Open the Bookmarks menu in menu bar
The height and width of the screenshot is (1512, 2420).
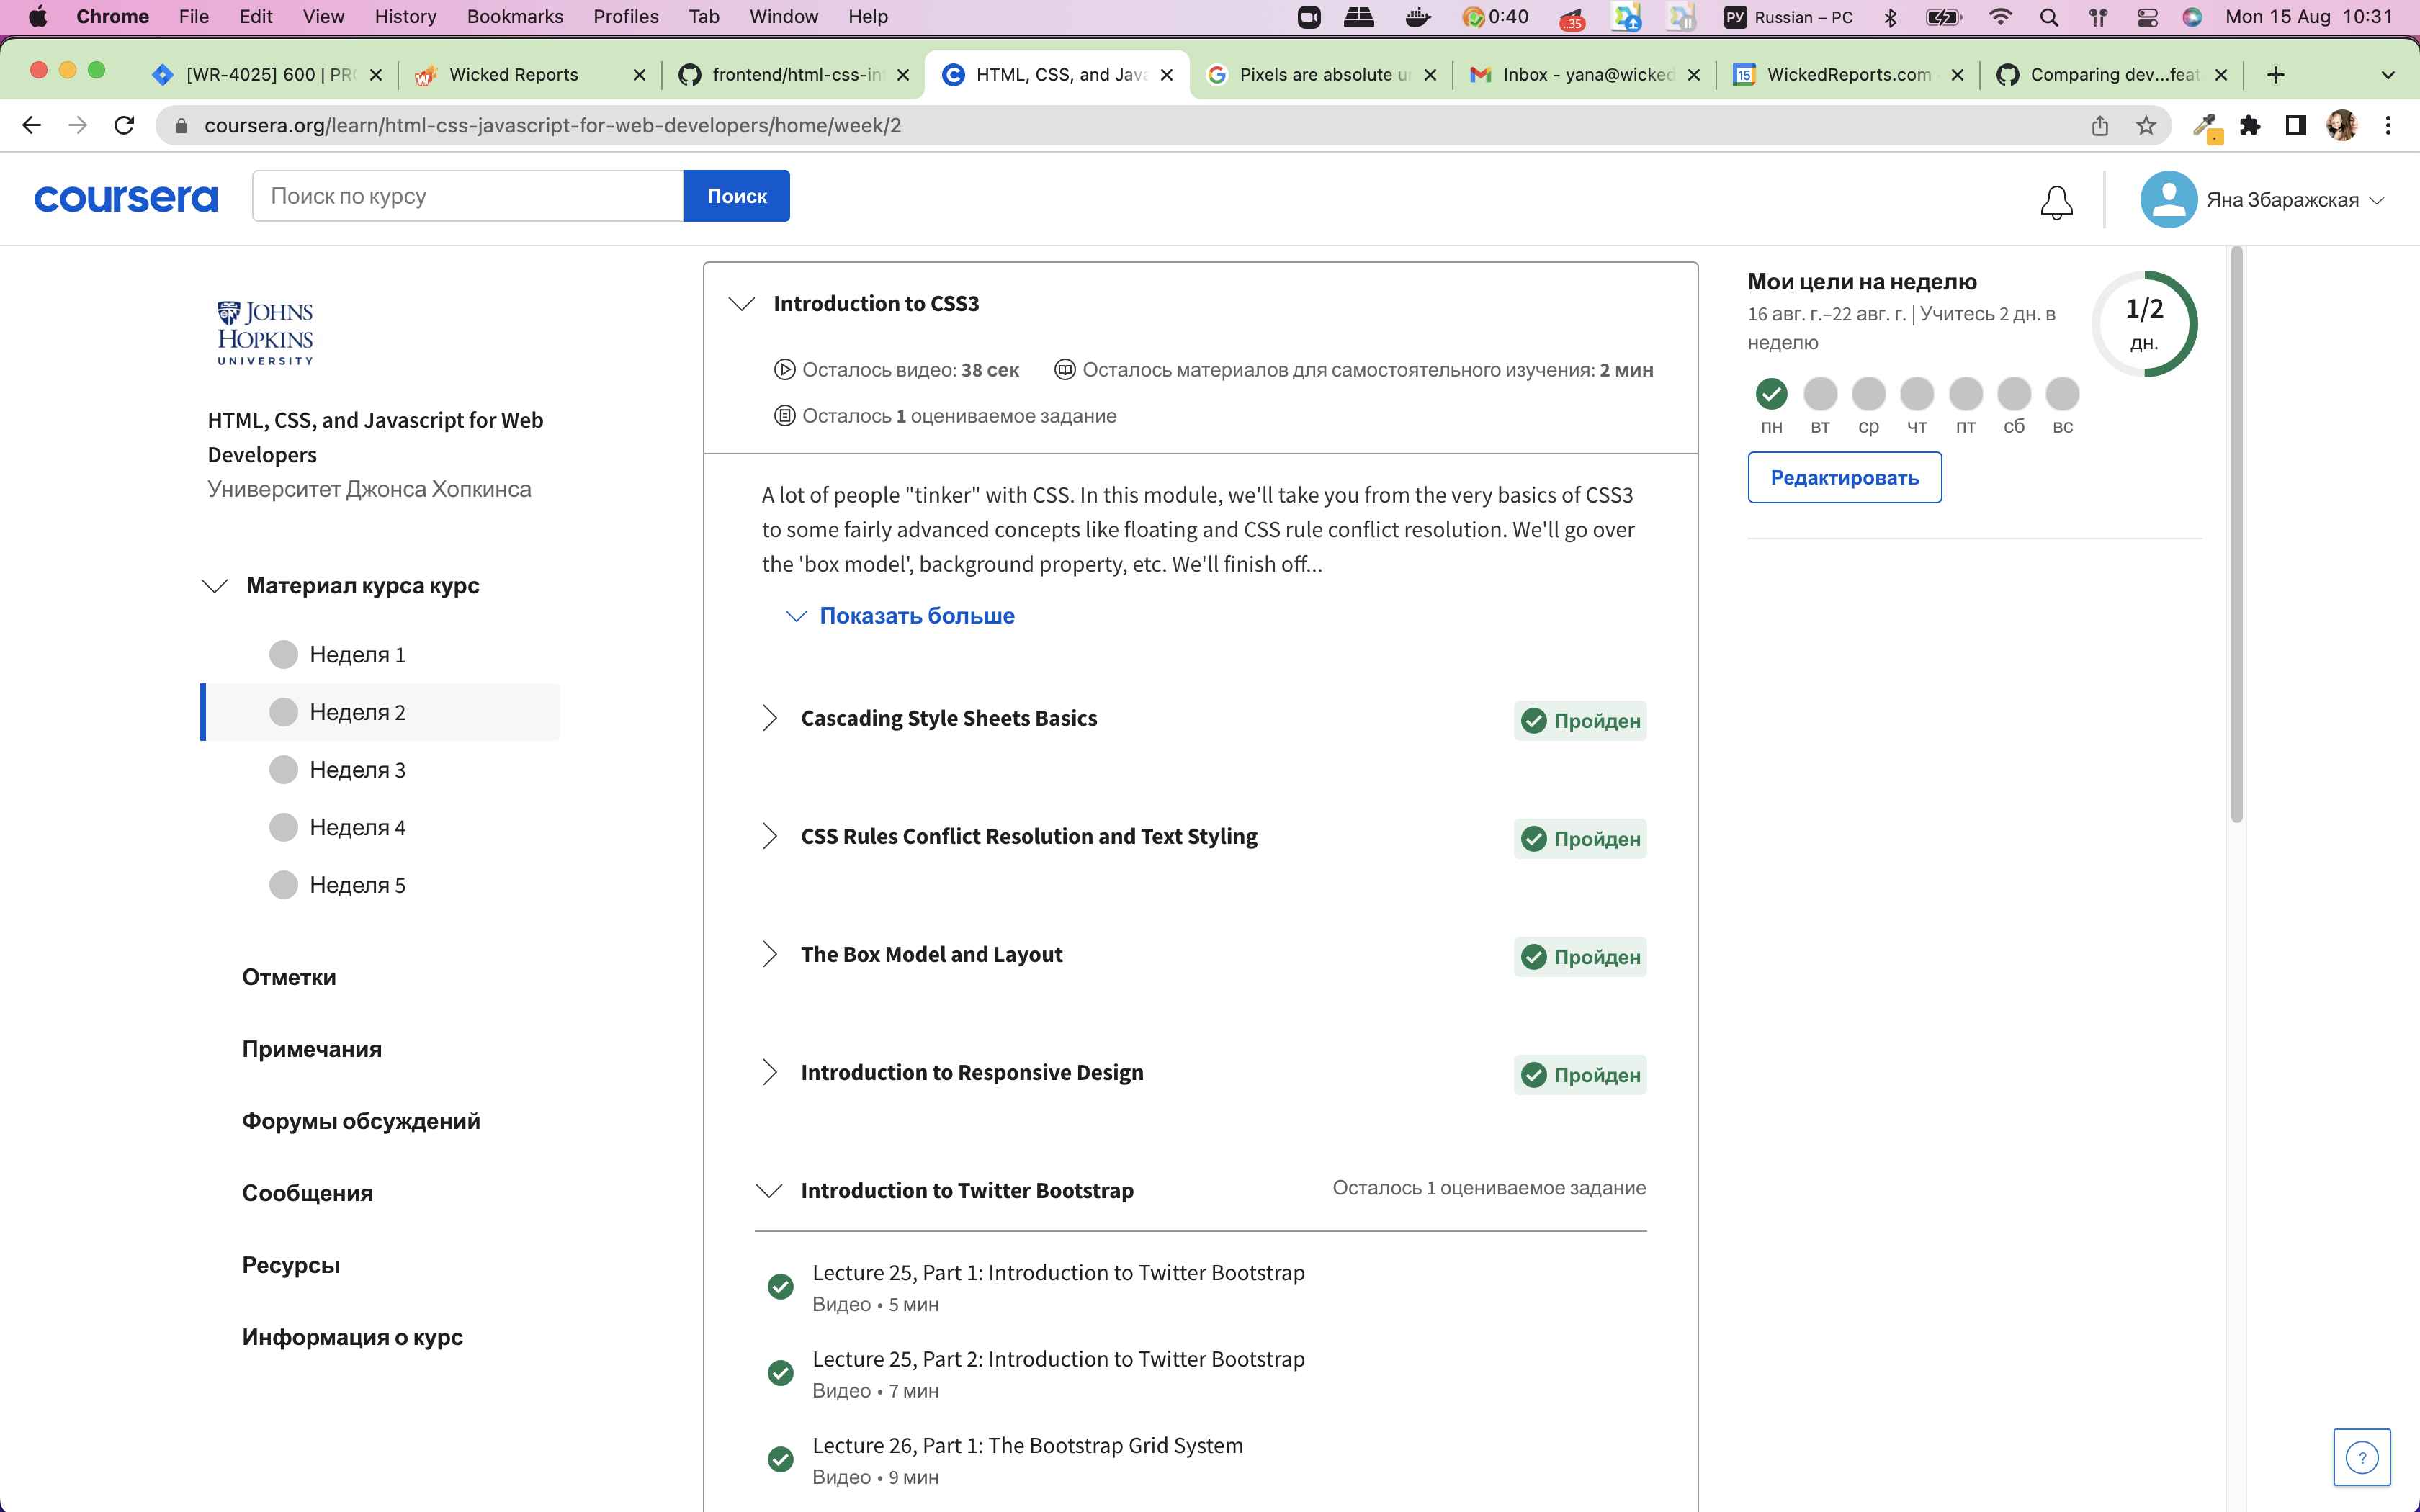pos(515,17)
